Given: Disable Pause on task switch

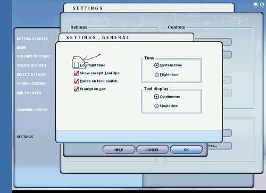Looking at the screenshot, I should pos(76,81).
